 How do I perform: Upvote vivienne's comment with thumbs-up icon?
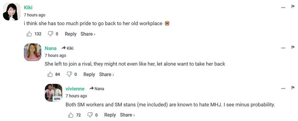pos(71,115)
